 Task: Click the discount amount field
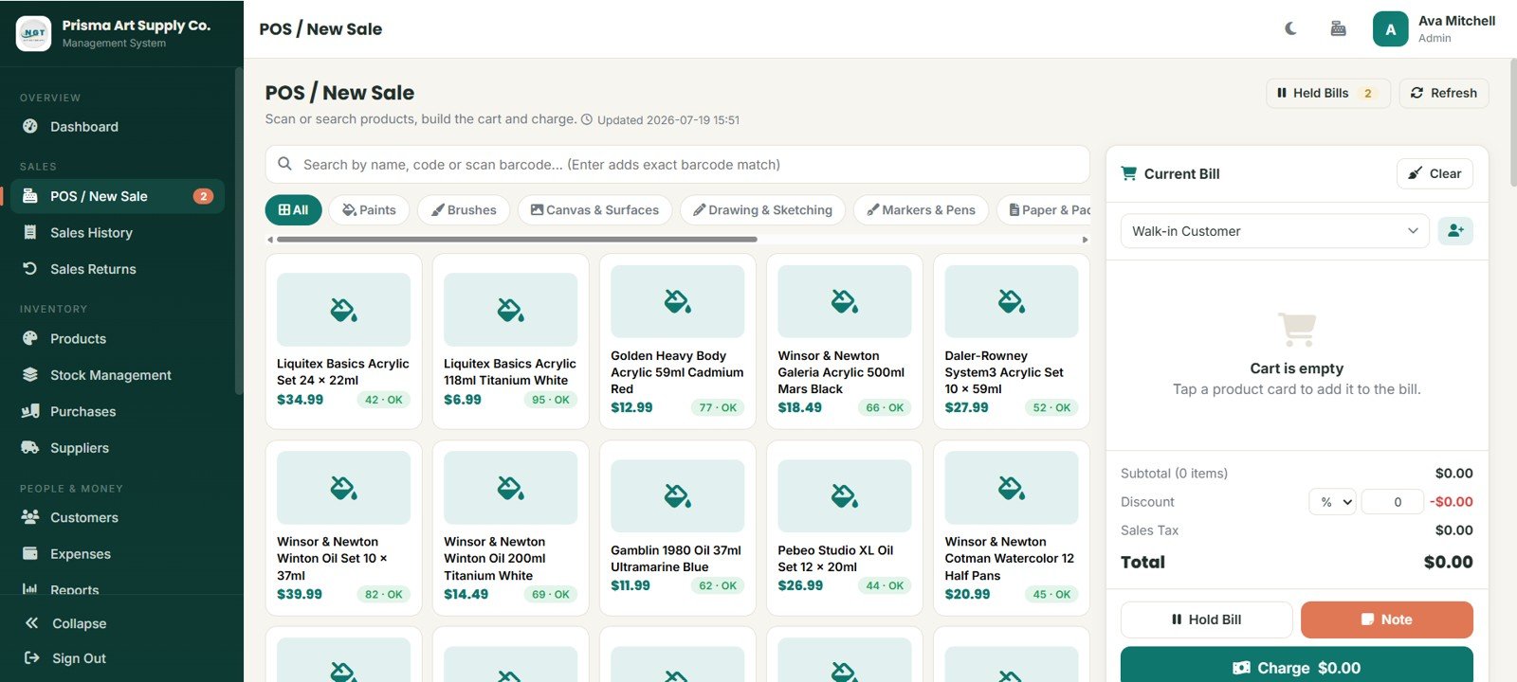[1392, 502]
